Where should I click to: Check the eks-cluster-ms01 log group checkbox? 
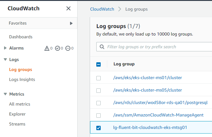[x=98, y=78]
